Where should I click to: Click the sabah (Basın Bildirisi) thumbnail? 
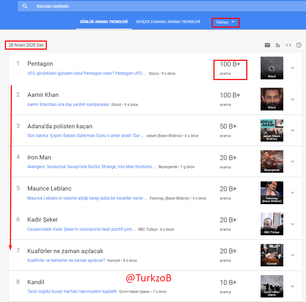pyautogui.click(x=272, y=130)
